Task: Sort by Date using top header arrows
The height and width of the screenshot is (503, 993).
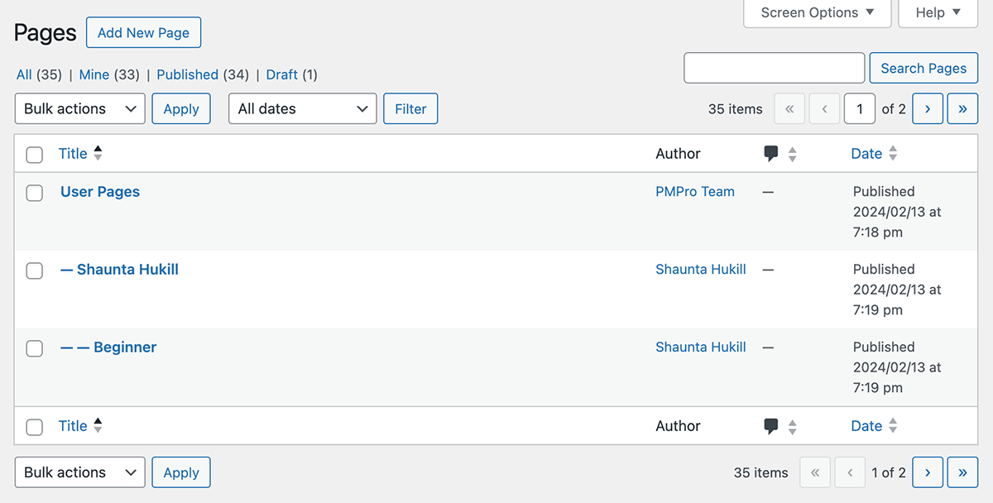Action: tap(893, 153)
